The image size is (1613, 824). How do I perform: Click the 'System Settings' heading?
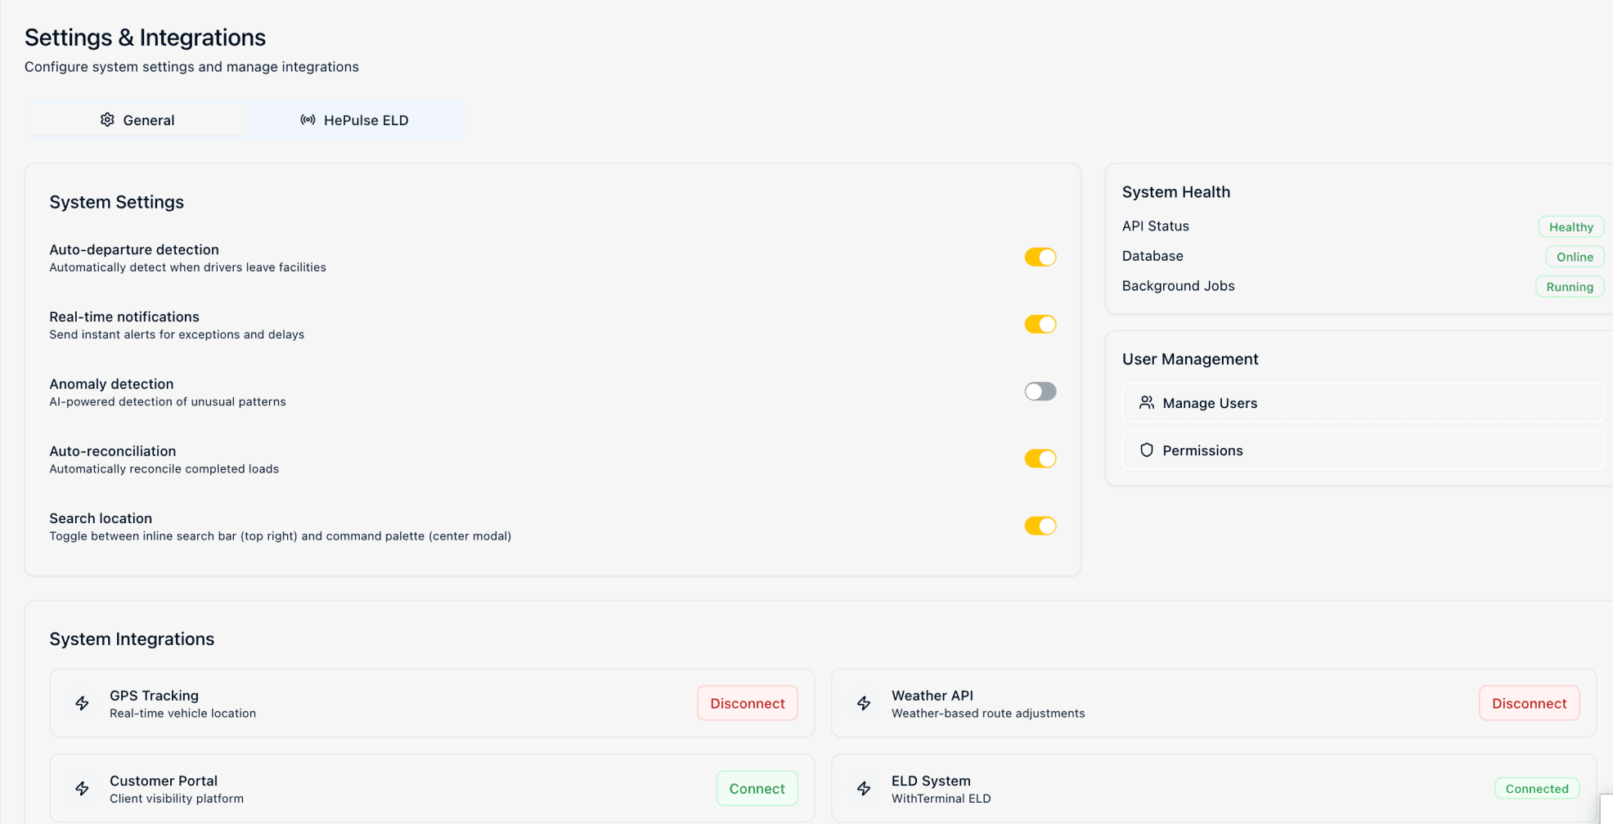116,202
